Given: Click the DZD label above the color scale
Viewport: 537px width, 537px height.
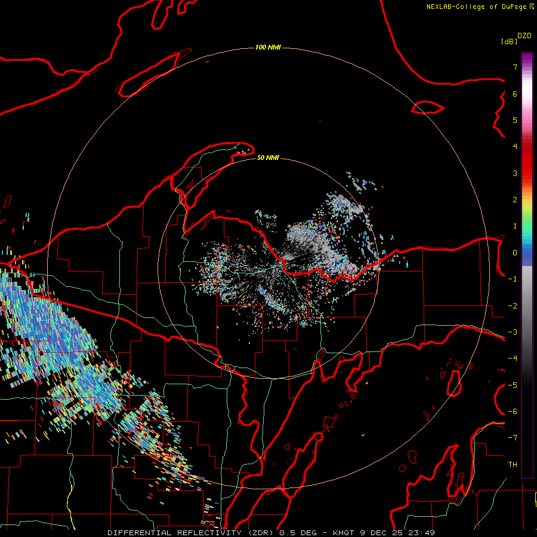Looking at the screenshot, I should pos(524,36).
